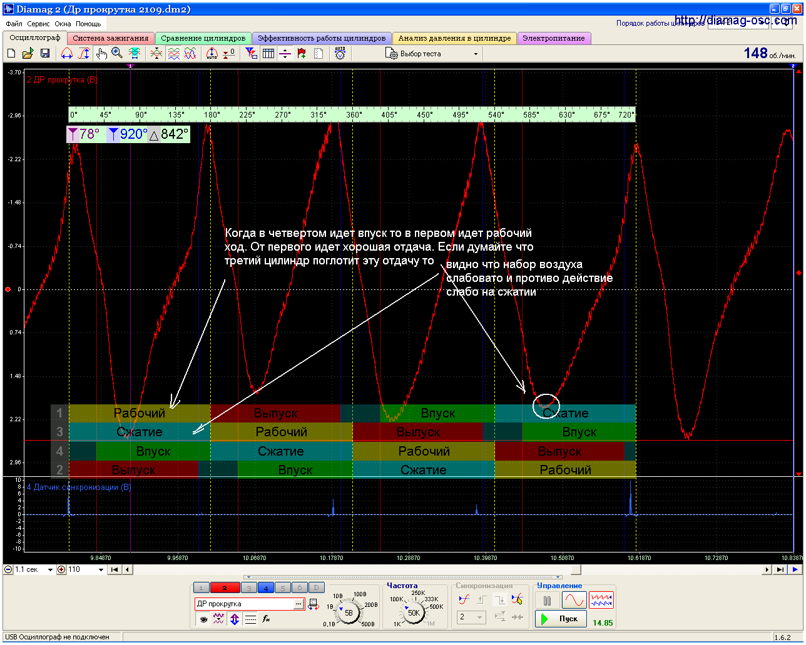Jump to the beginning of the recording

pyautogui.click(x=115, y=569)
